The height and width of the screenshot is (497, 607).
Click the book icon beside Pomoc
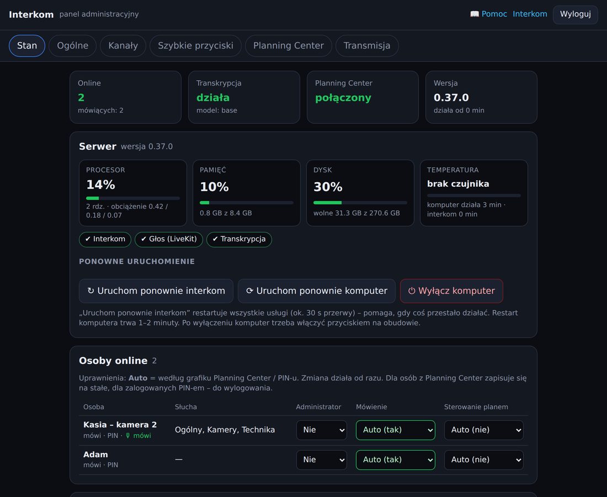[474, 14]
